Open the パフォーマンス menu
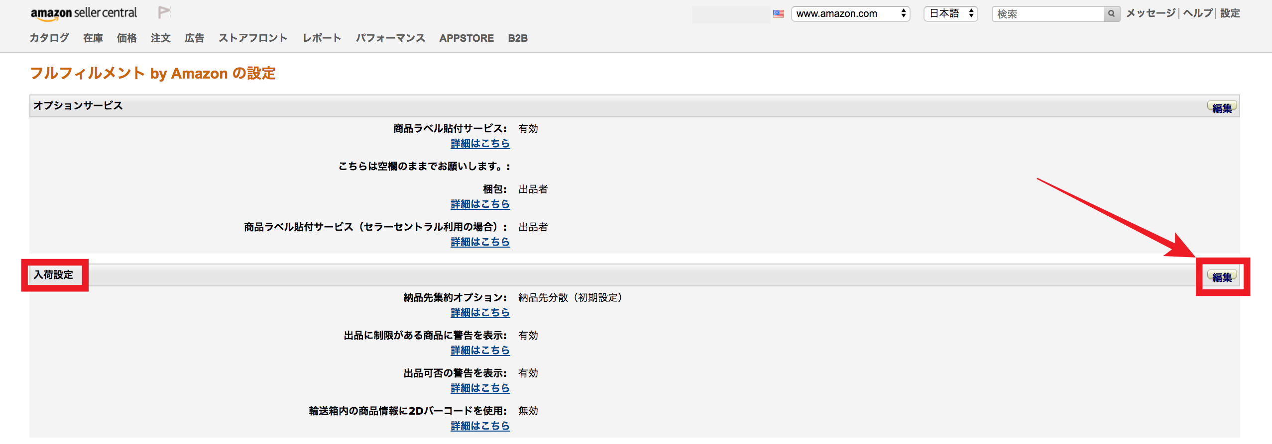 click(x=390, y=38)
